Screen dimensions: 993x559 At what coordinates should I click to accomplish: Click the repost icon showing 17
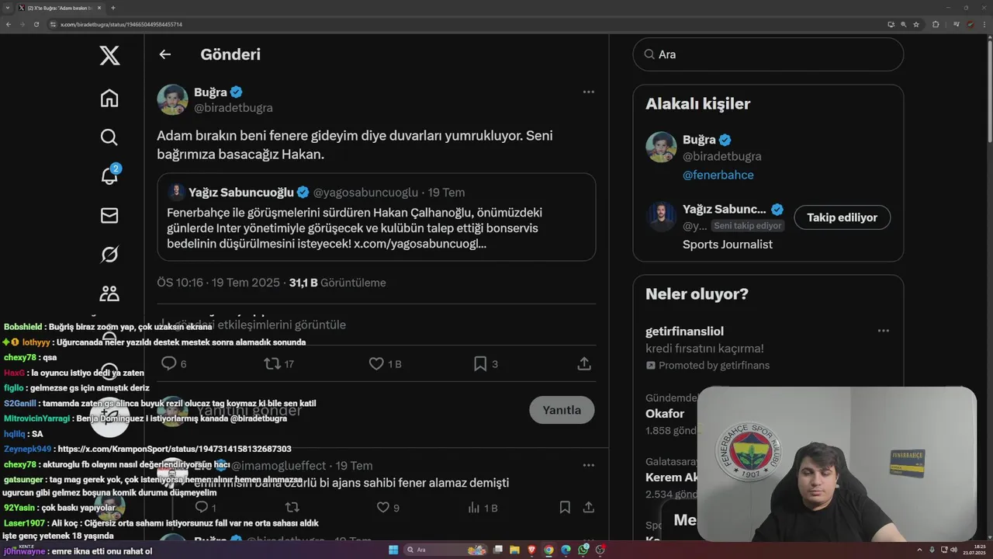272,363
